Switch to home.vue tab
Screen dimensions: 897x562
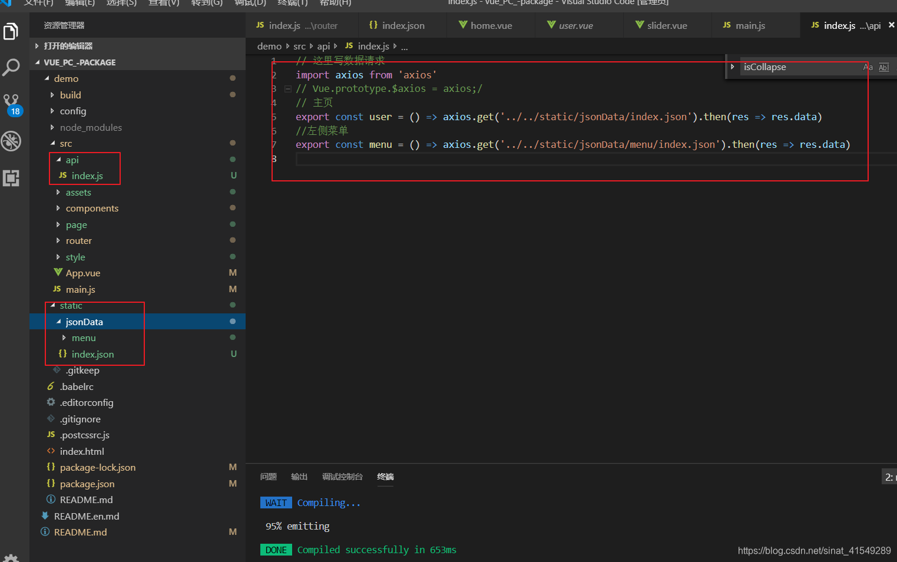click(491, 25)
